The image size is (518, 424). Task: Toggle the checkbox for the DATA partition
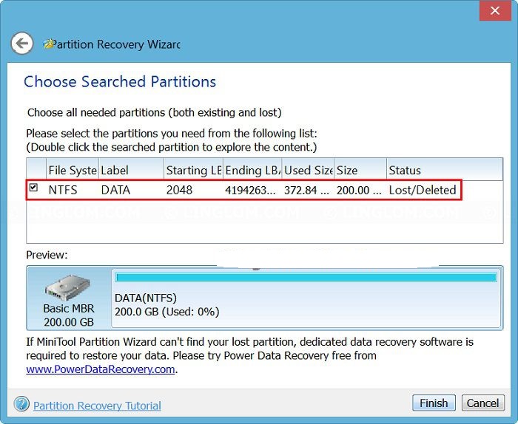point(34,189)
